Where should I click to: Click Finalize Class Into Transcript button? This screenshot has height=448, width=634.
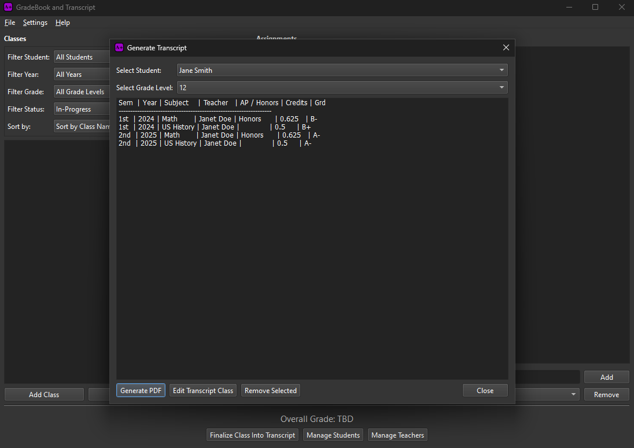[x=252, y=435]
